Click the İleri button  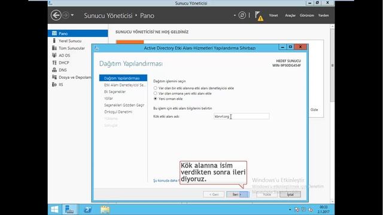(x=238, y=194)
